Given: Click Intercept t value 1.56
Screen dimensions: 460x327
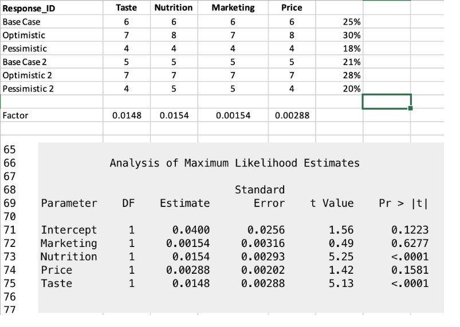Looking at the screenshot, I should 341,230.
